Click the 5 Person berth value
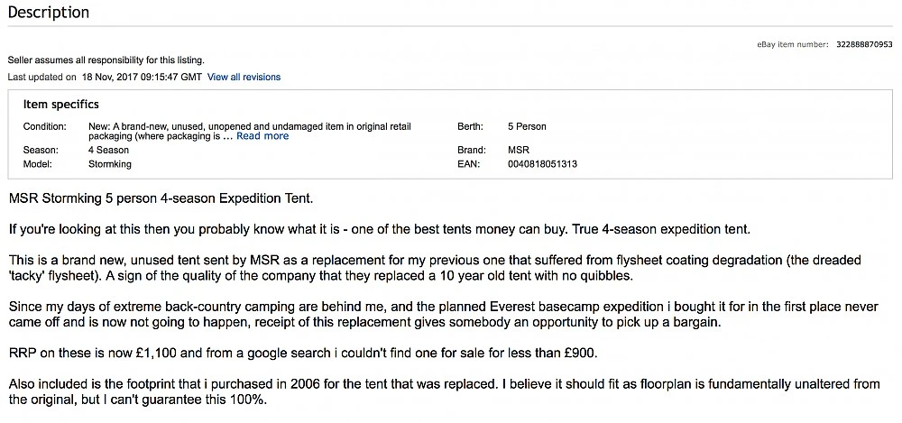This screenshot has width=902, height=423. [x=527, y=126]
